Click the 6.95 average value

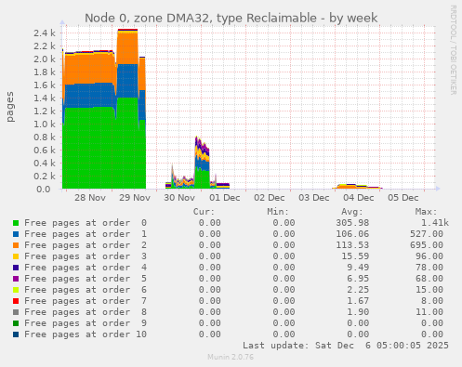[358, 279]
